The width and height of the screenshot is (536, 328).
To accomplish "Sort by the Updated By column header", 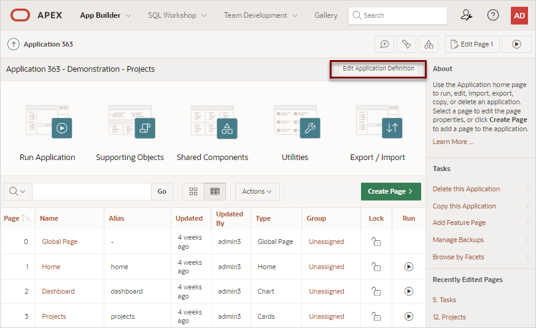I will pos(230,218).
